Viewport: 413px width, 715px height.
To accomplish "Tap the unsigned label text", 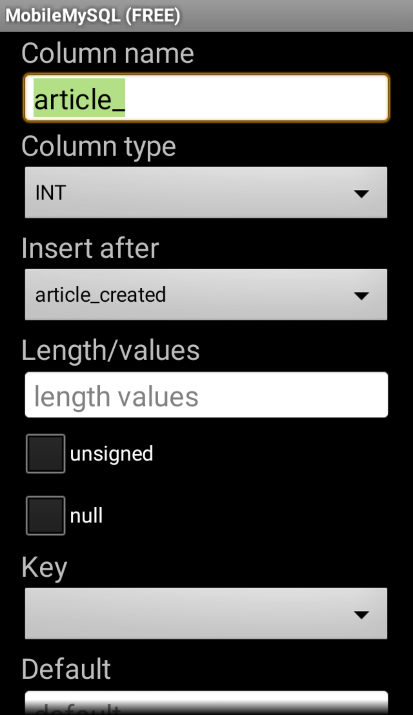I will [x=111, y=454].
